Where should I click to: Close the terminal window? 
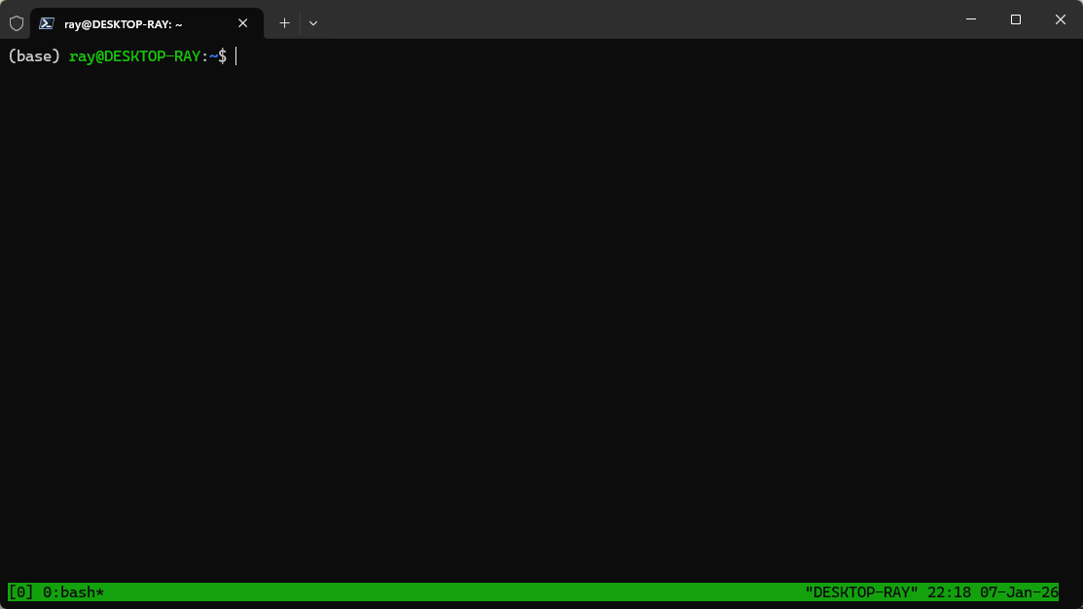click(1060, 19)
